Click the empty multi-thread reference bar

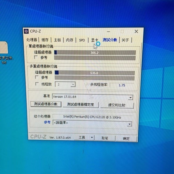coord(95,78)
